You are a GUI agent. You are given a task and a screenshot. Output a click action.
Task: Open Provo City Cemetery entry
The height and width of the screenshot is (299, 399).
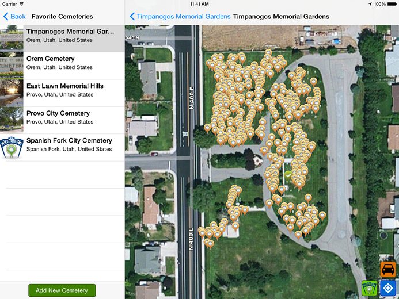click(62, 120)
